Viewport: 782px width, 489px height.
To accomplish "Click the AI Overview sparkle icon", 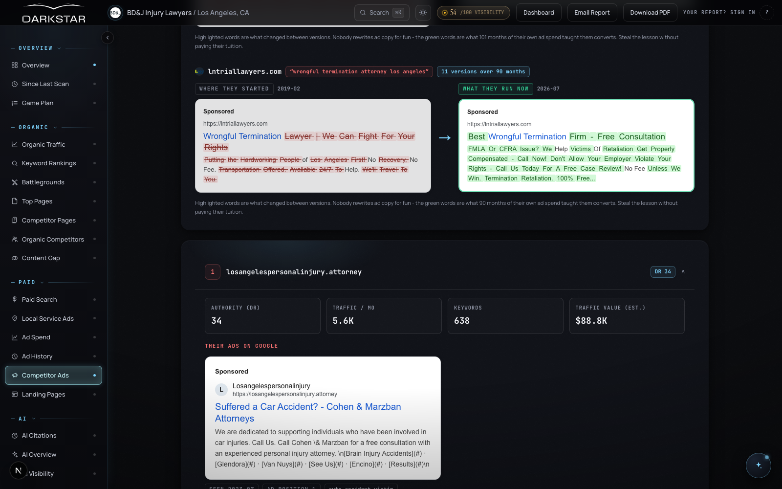I will [x=15, y=454].
